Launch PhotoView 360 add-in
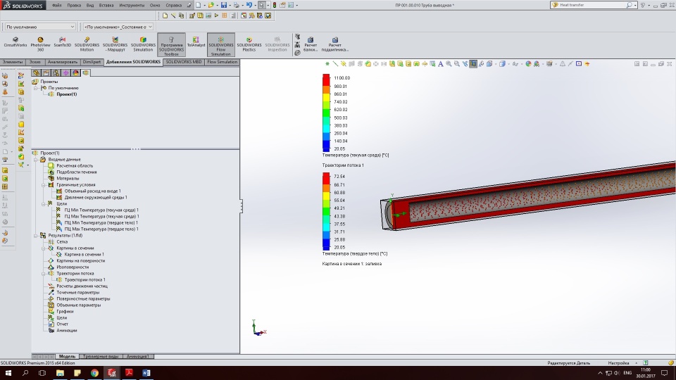This screenshot has width=676, height=380. 40,44
